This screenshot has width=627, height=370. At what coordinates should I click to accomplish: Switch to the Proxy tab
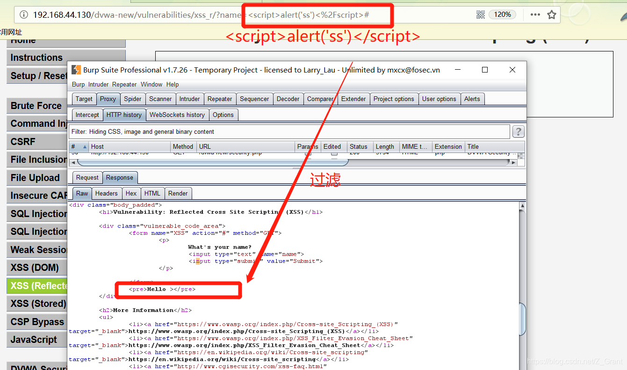click(108, 99)
